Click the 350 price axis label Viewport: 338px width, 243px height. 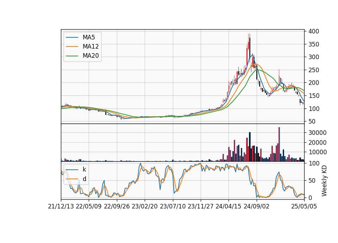314,44
